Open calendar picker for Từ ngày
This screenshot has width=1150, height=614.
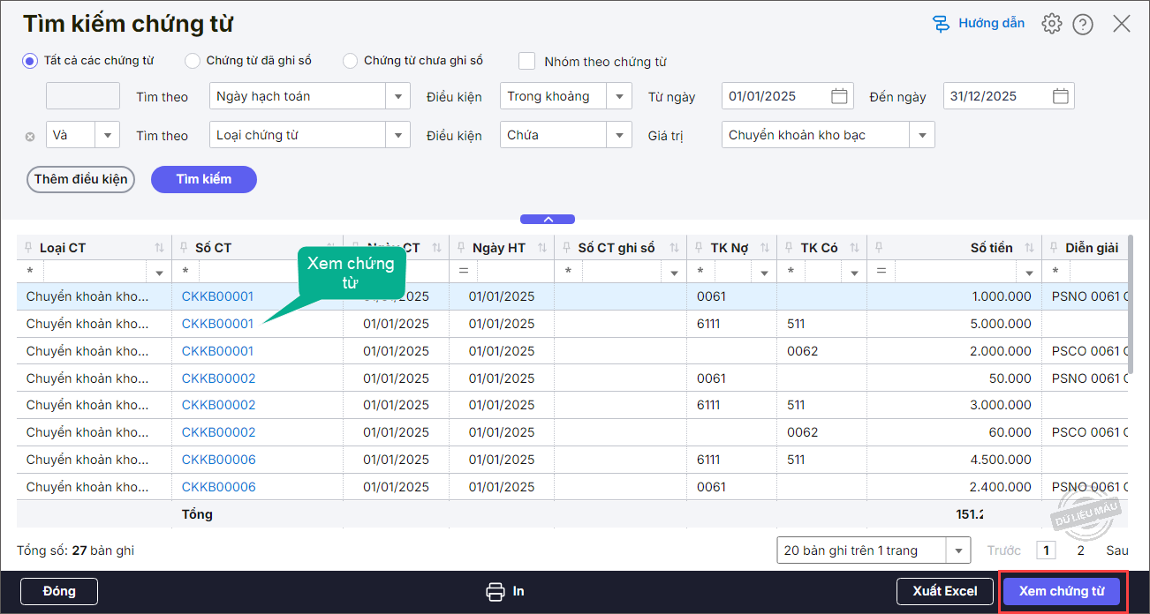coord(839,96)
